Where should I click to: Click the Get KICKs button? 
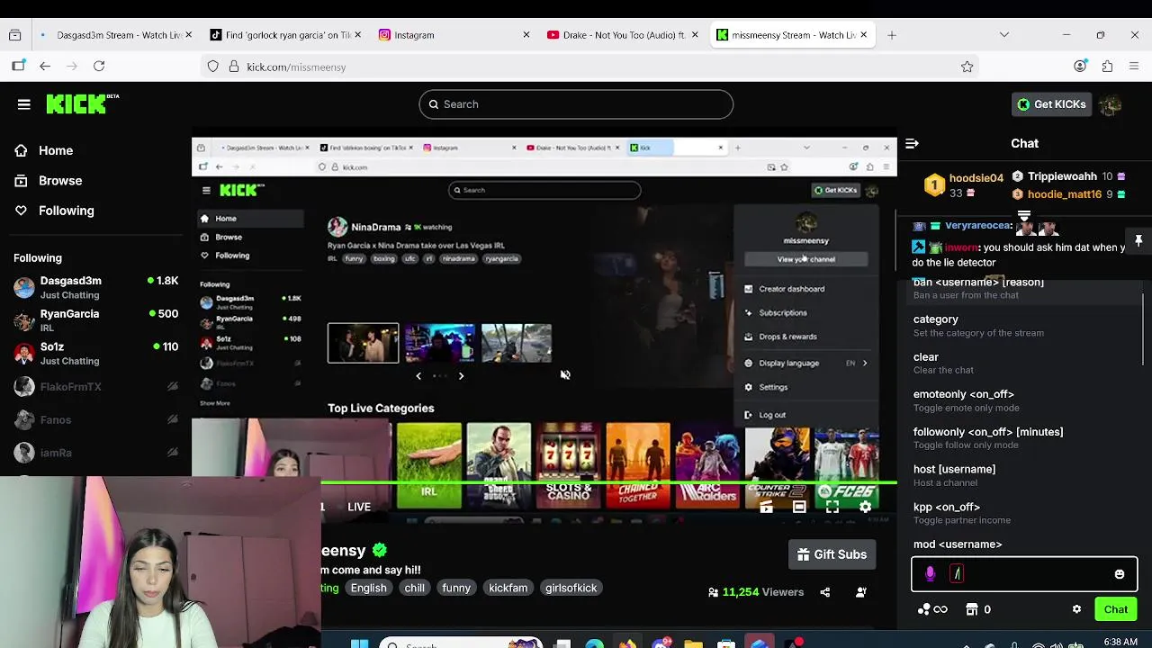click(x=1051, y=104)
